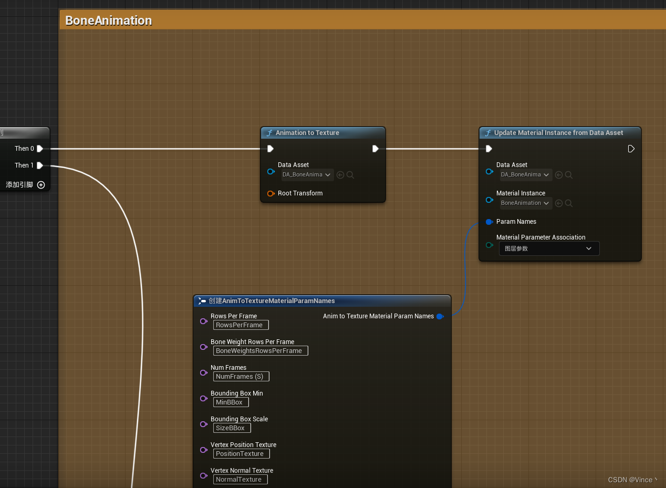Edit the NumFrames (S) name field

point(241,377)
